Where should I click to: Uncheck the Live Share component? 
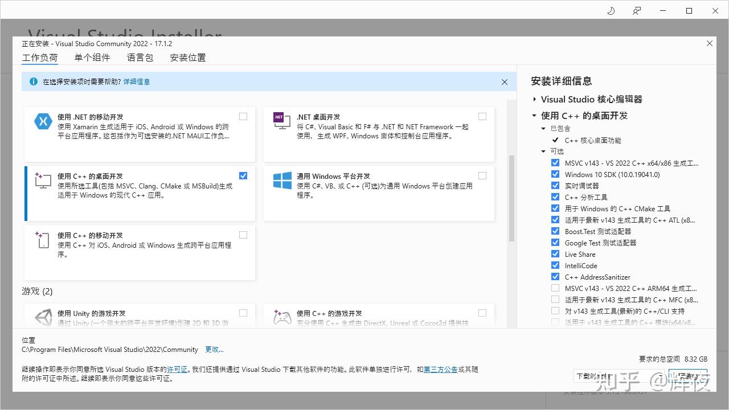[555, 254]
